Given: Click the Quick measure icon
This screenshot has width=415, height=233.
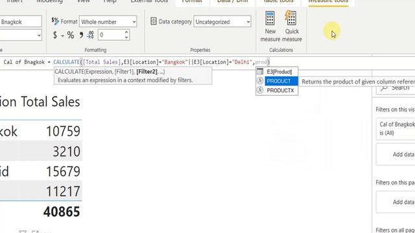Looking at the screenshot, I should point(291,18).
